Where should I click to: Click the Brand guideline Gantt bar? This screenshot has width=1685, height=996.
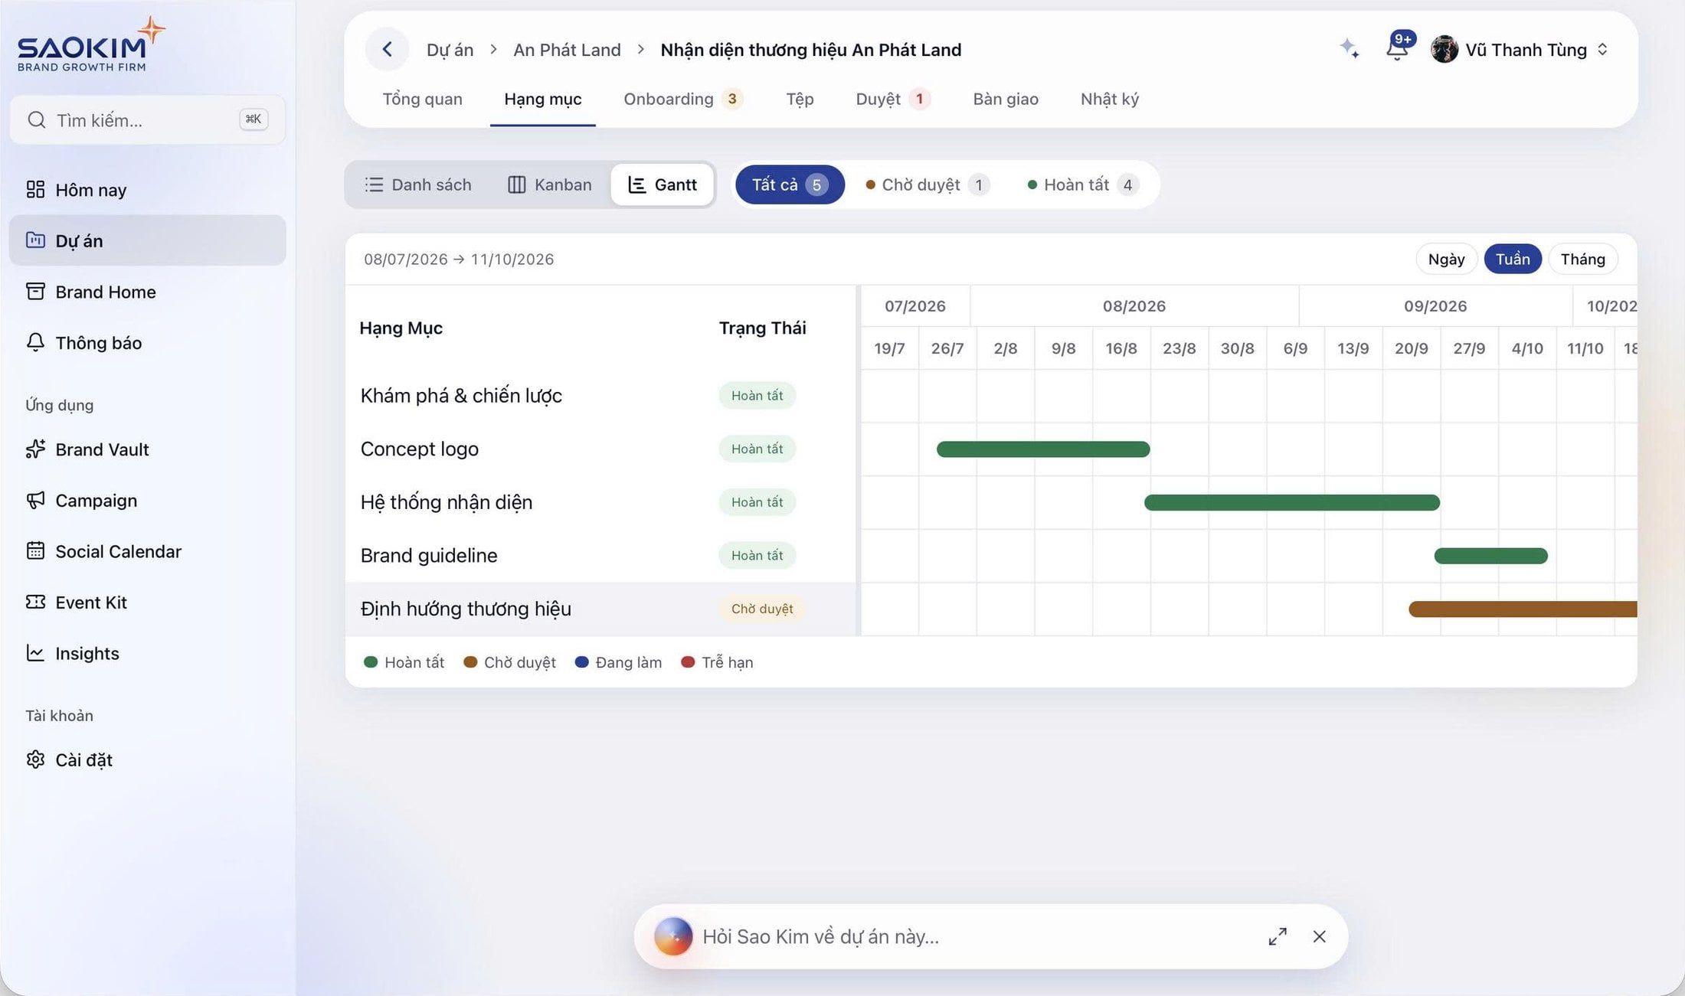click(1490, 556)
